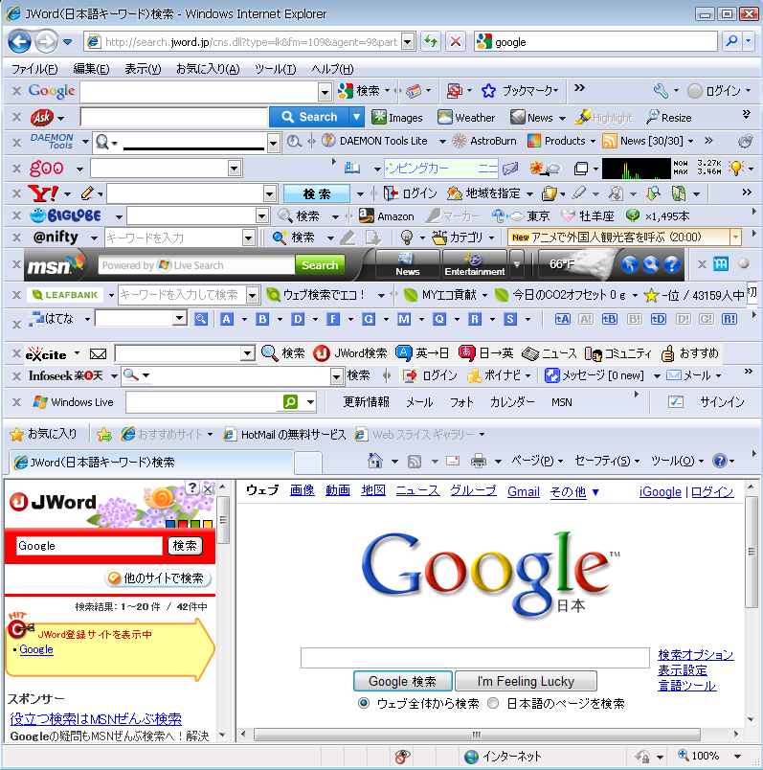
Task: Click JWord検索 on excite toolbar
Action: coord(350,353)
